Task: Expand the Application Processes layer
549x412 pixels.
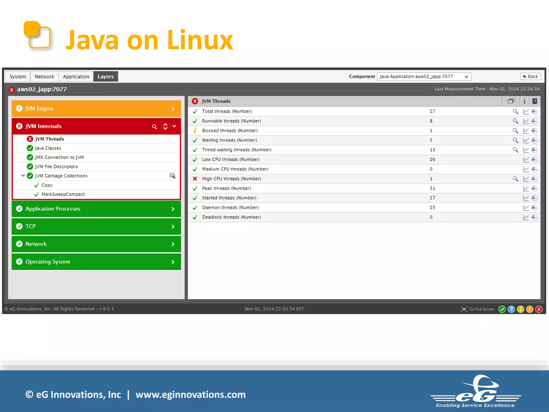Action: (x=173, y=209)
